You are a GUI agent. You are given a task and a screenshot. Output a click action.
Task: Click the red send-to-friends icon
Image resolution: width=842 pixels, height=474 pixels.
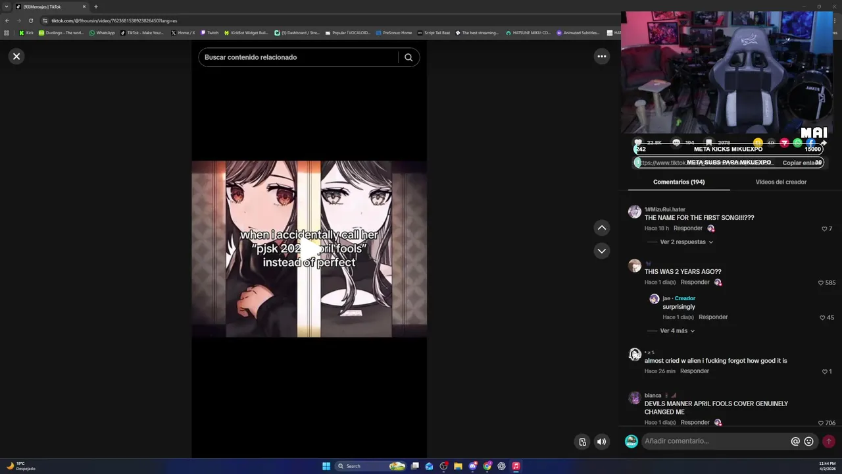click(x=784, y=143)
